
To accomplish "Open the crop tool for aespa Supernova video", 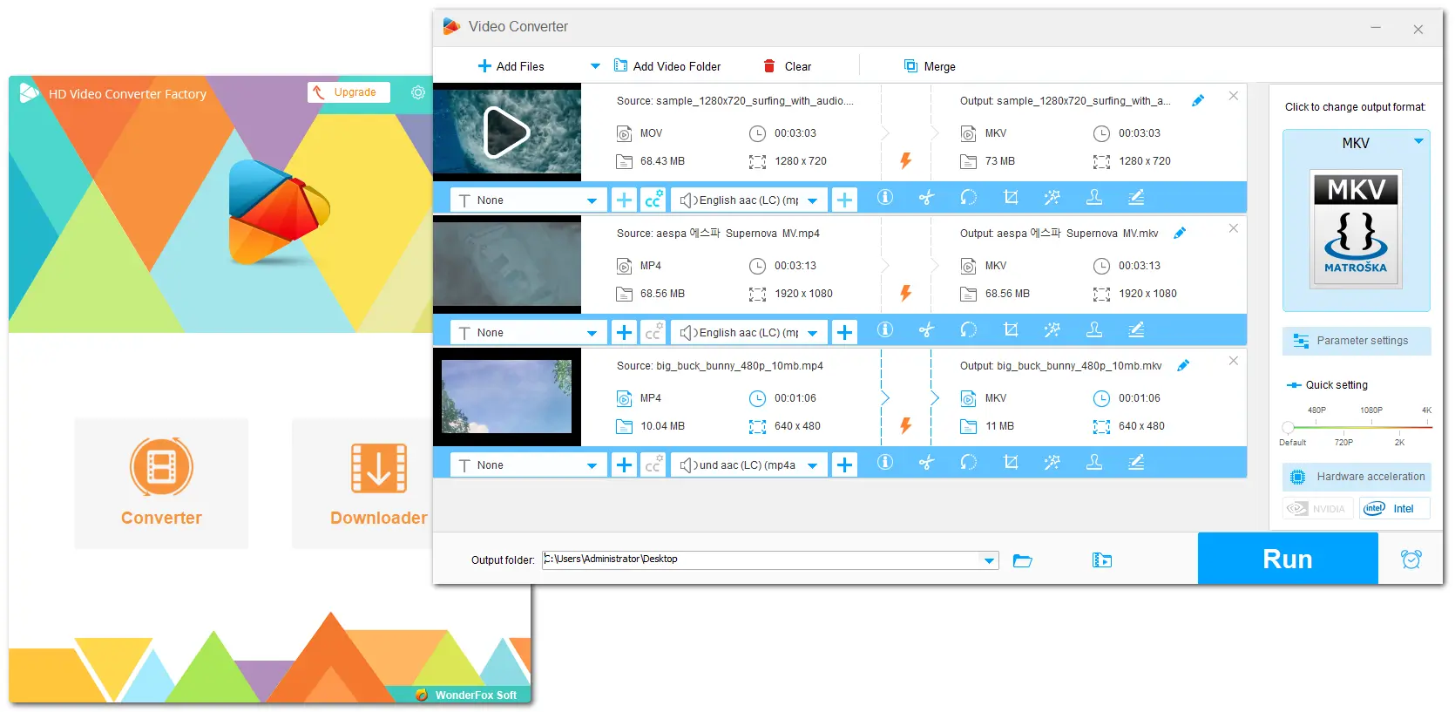I will click(x=1011, y=330).
